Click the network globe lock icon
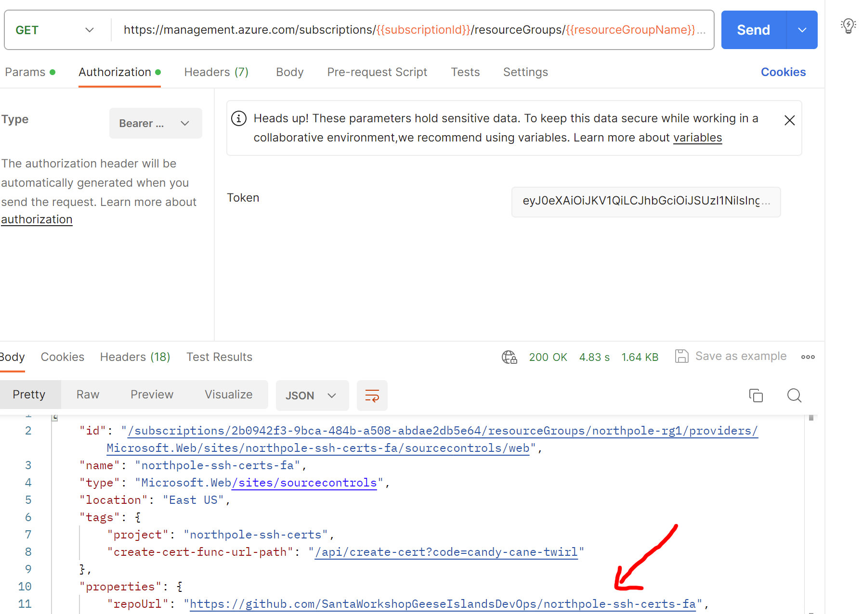862x614 pixels. pos(509,357)
